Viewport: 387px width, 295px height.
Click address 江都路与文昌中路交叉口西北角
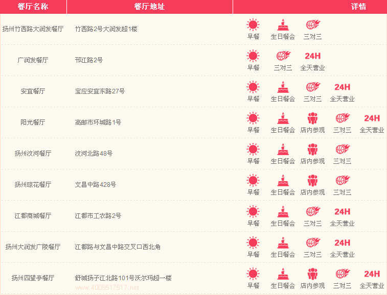point(118,247)
